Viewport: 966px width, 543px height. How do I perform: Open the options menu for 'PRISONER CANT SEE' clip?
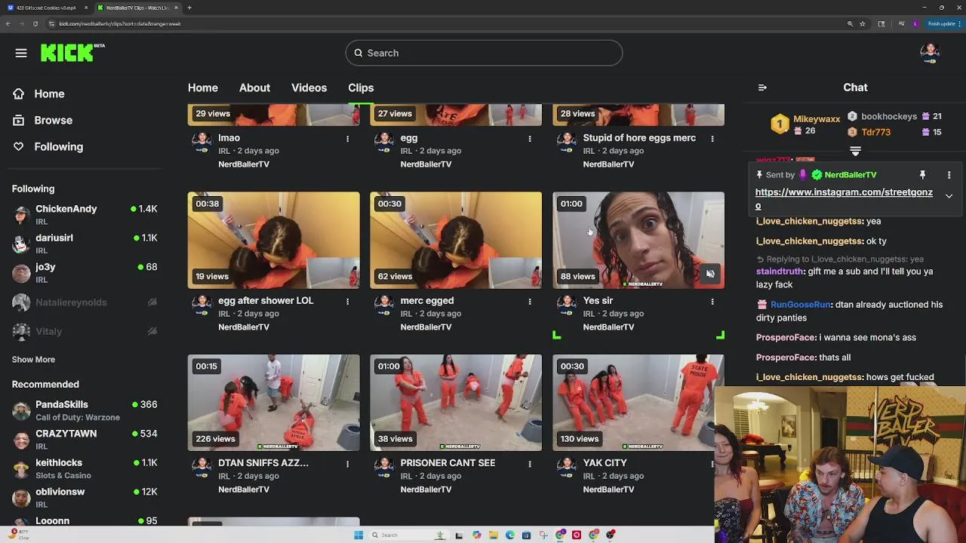pos(530,464)
